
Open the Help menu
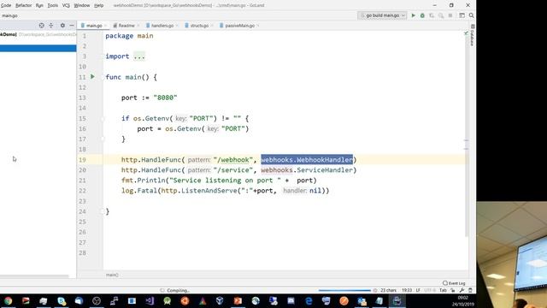[99, 5]
